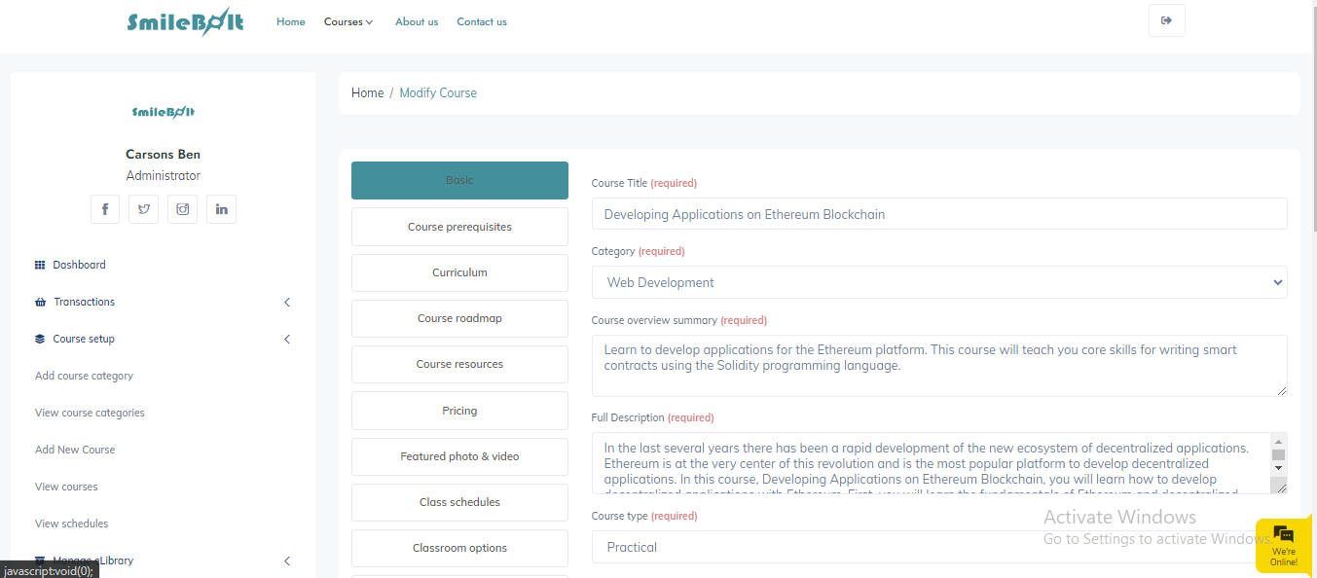1317x578 pixels.
Task: Open the LinkedIn icon in profile card
Action: (221, 209)
